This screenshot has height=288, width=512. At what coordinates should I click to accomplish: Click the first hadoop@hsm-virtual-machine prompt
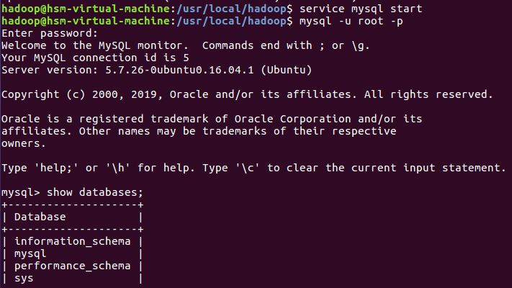point(86,9)
